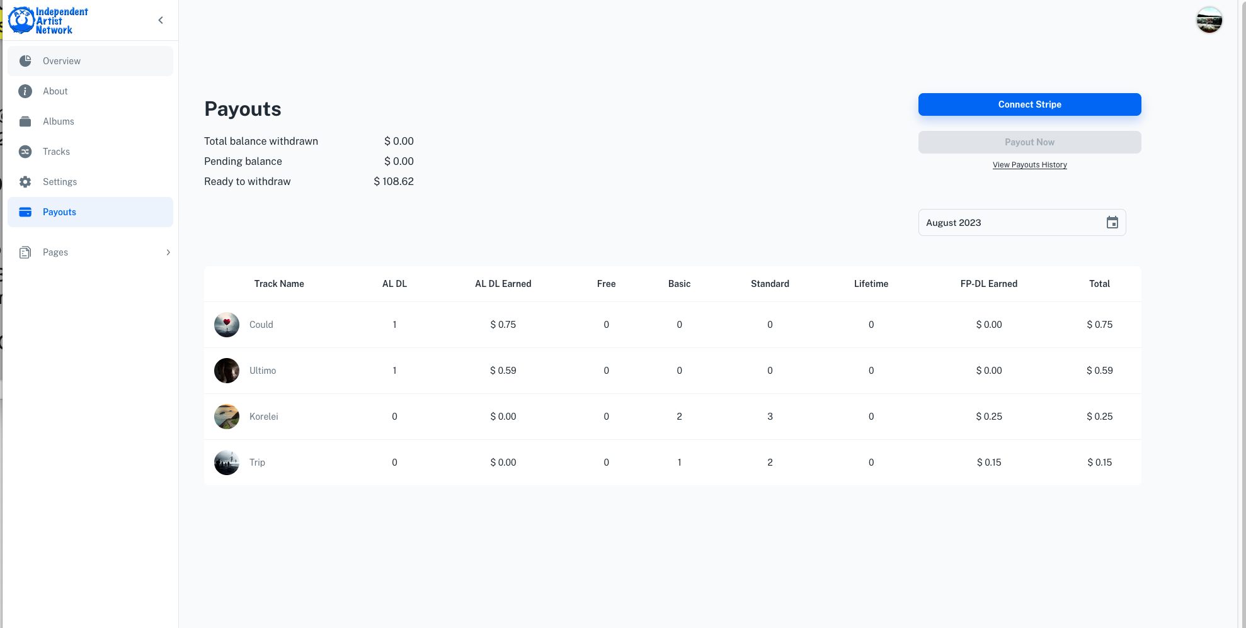Click Korelei's FP-DL Earned value $ 0.25
Viewport: 1246px width, 628px height.
pyautogui.click(x=988, y=417)
